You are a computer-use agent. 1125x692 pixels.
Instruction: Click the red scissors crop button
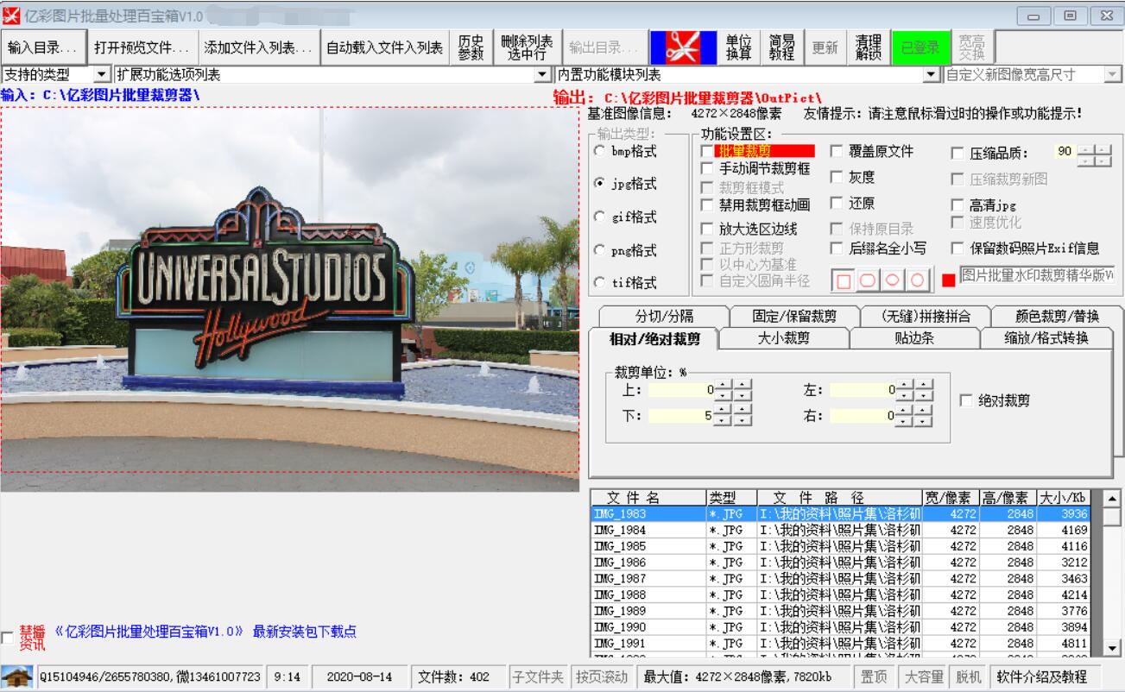(683, 47)
